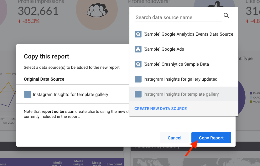Click the search magnifier icon
The width and height of the screenshot is (260, 166).
[226, 16]
